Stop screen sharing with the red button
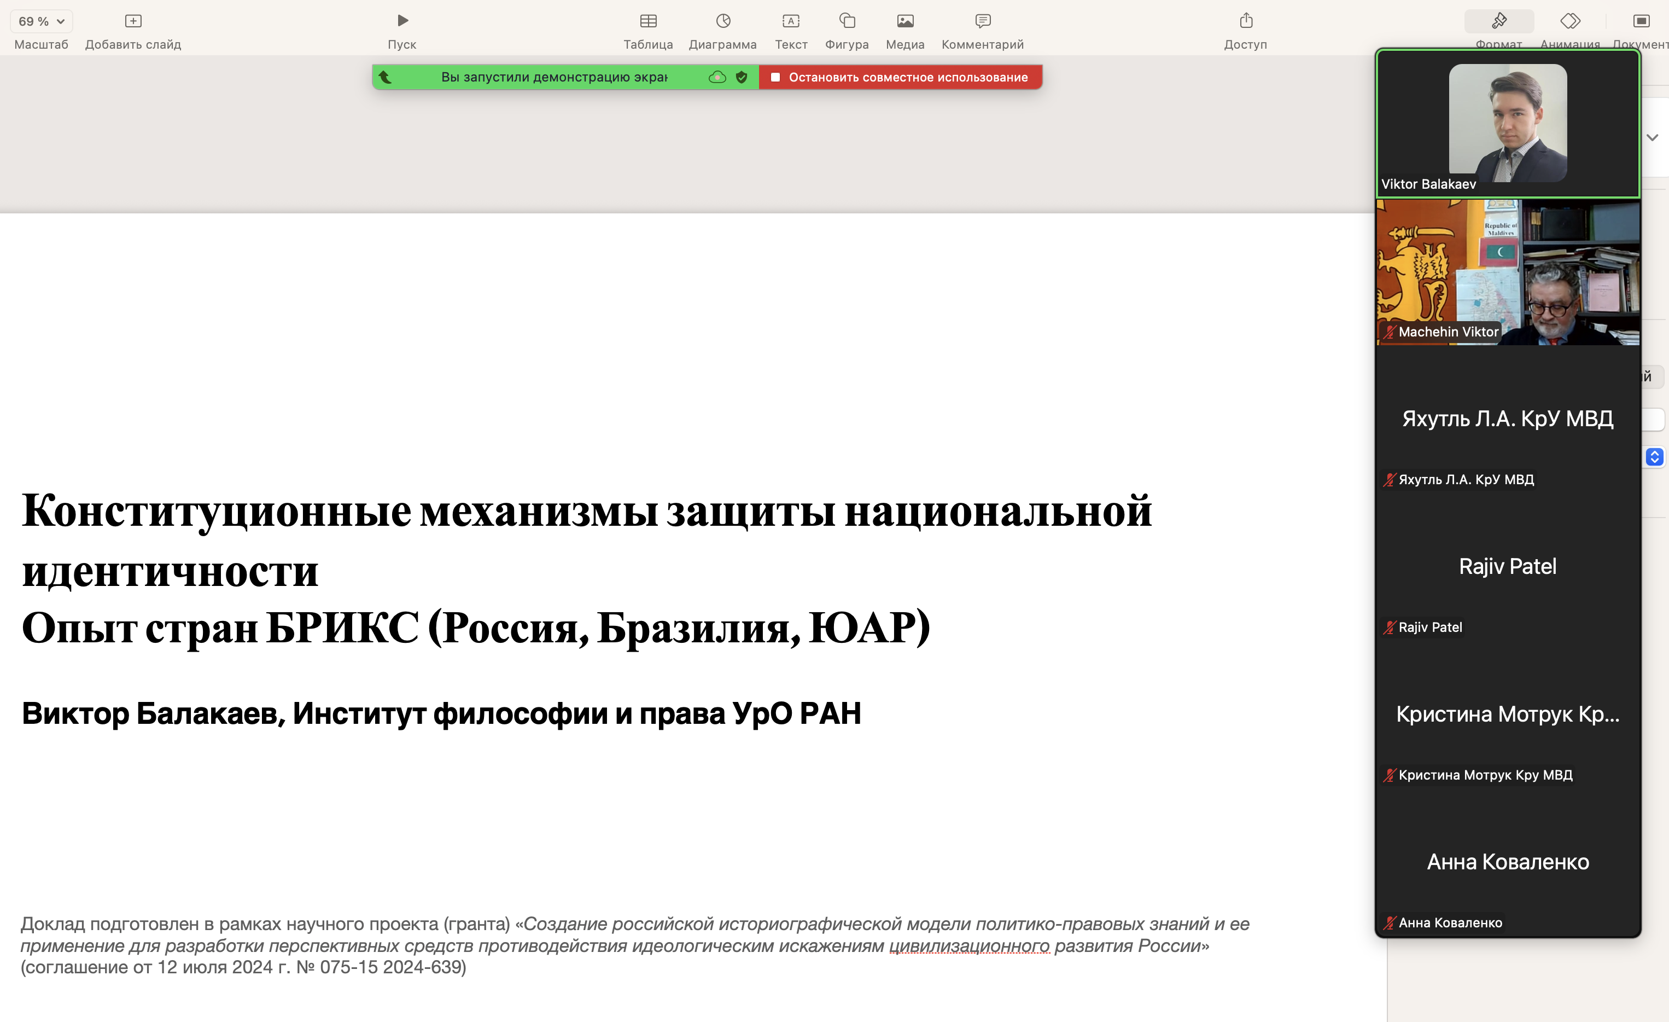Image resolution: width=1669 pixels, height=1022 pixels. (x=900, y=77)
